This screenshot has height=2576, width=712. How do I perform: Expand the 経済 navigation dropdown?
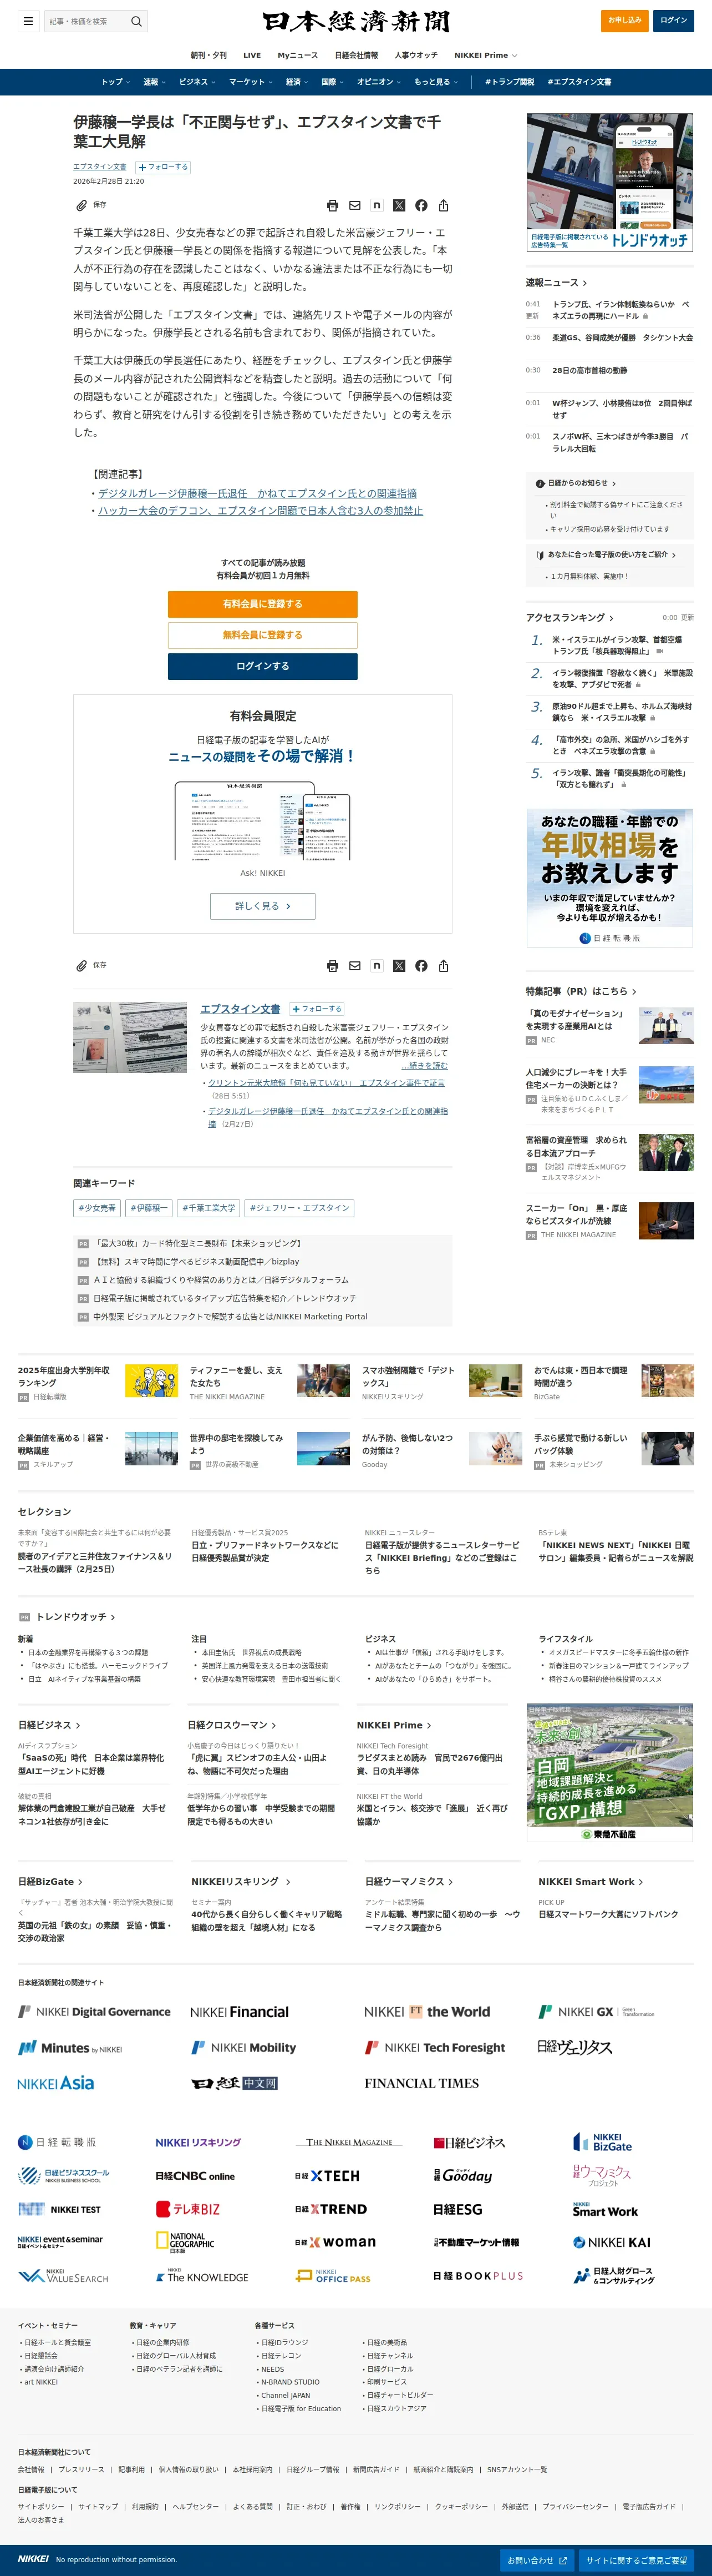click(298, 82)
